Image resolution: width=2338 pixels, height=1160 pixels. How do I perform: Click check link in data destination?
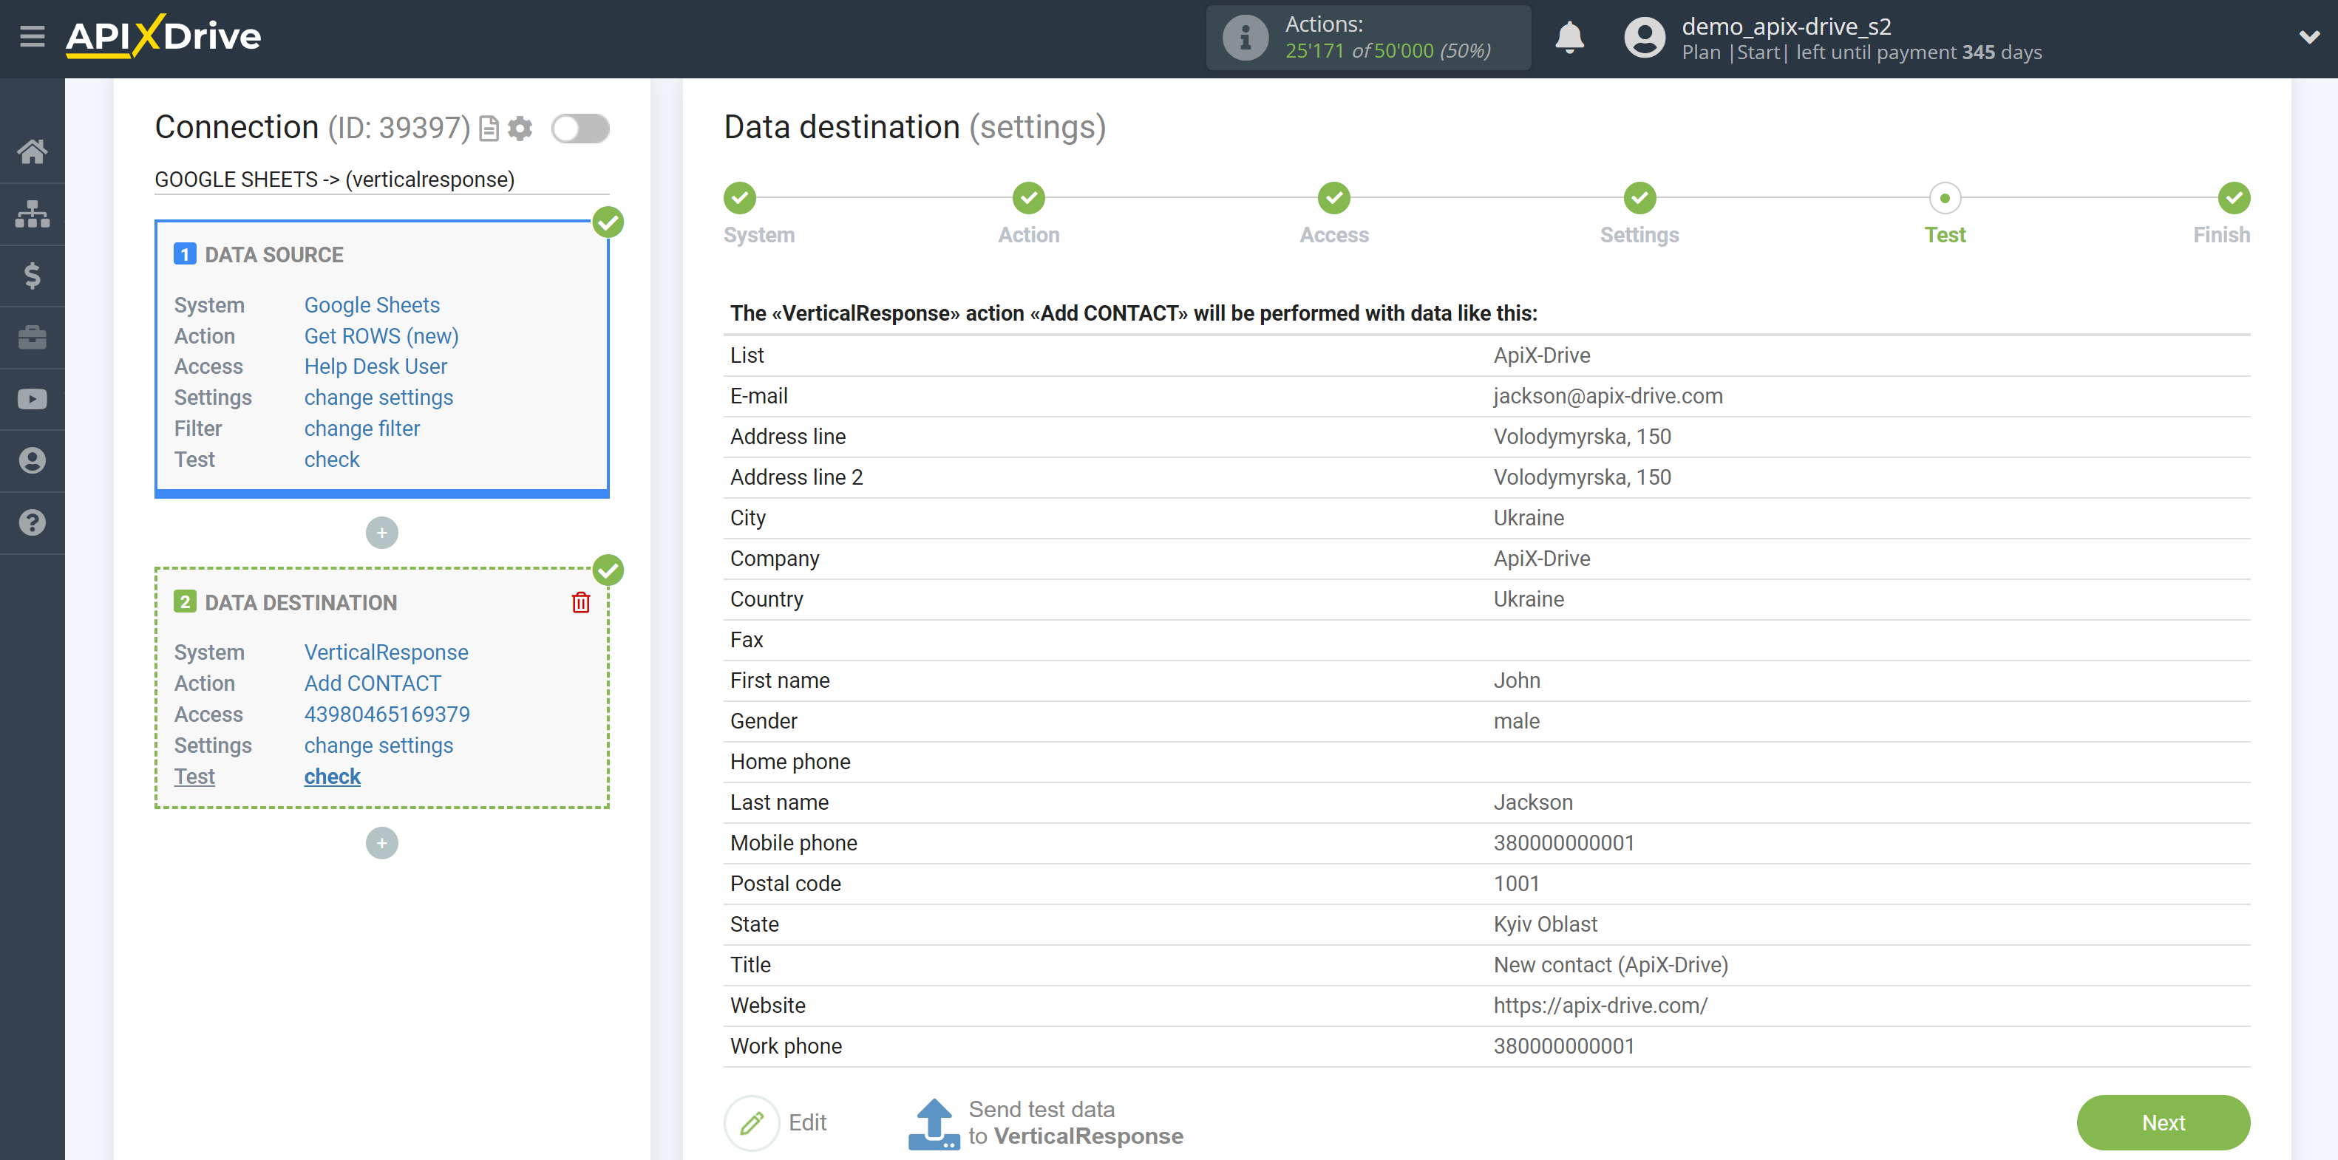[332, 777]
